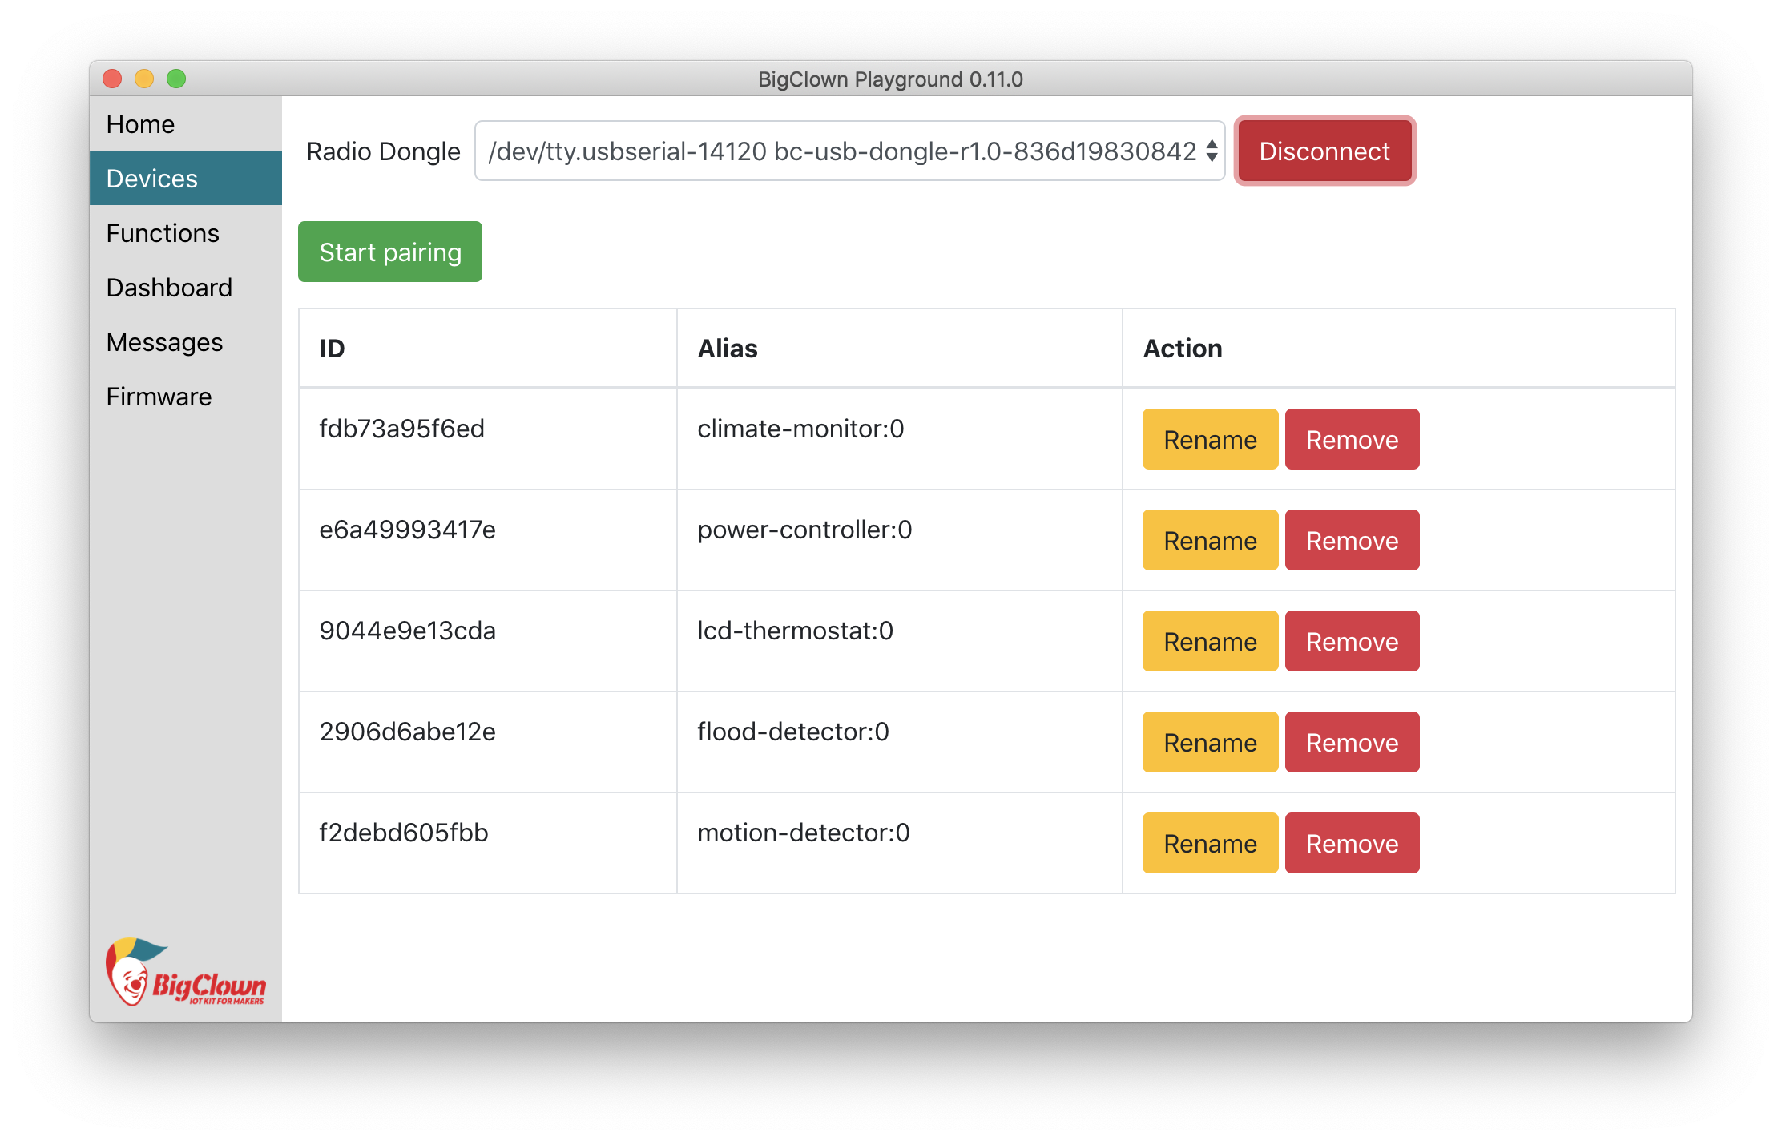Screen dimensions: 1782x1141
Task: Click the ID fdb73a95f6ed cell
Action: (401, 429)
